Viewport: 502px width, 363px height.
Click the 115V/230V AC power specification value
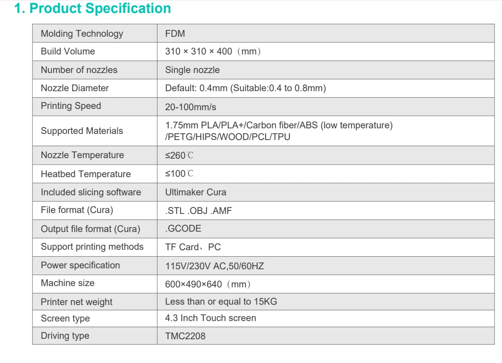pos(214,266)
